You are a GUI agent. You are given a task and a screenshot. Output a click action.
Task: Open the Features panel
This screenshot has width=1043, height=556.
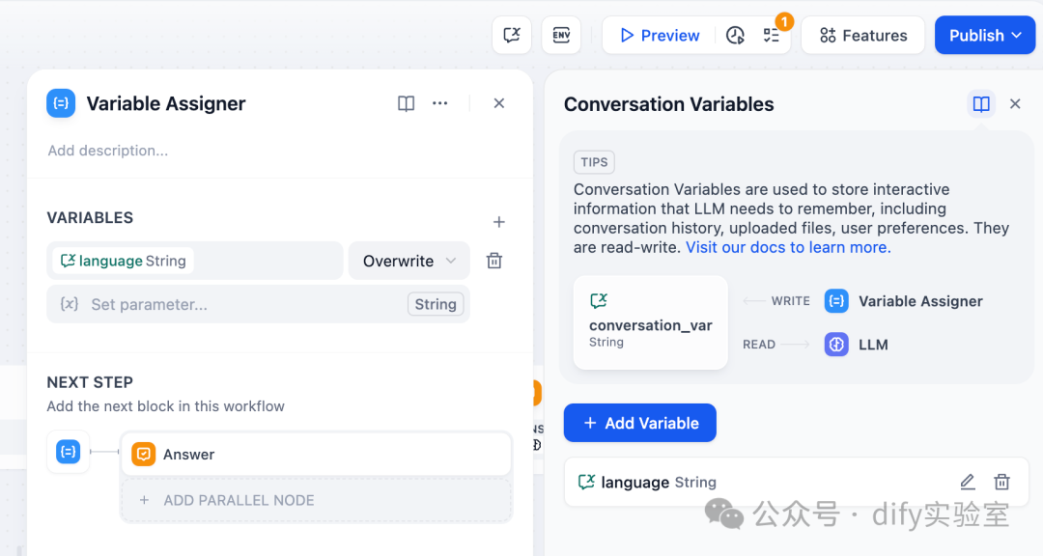coord(863,36)
